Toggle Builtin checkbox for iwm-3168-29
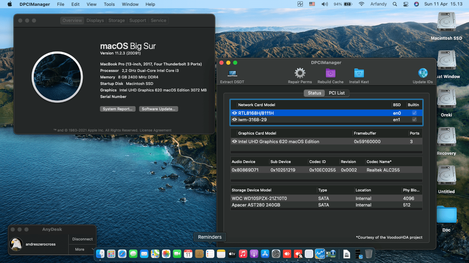Screen dimensions: 469x263 [x=414, y=120]
